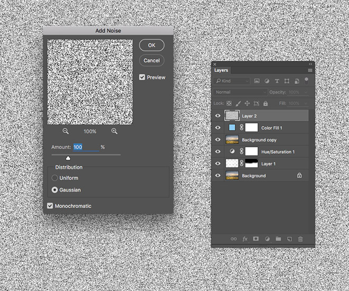Open the Kind filter dropdown
Image resolution: width=349 pixels, height=291 pixels.
[233, 81]
